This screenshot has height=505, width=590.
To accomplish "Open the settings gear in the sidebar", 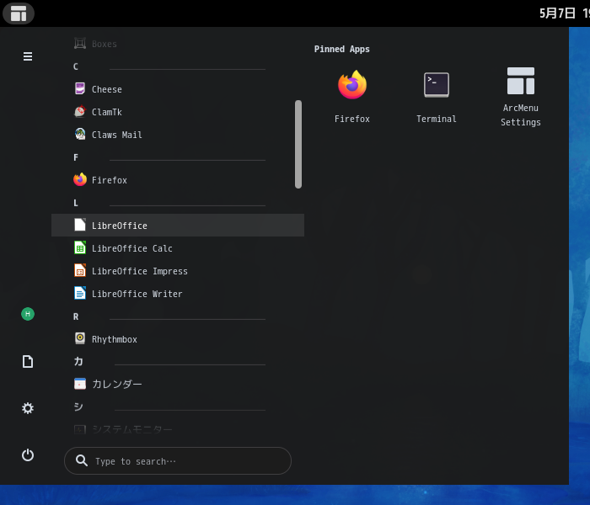I will [28, 408].
